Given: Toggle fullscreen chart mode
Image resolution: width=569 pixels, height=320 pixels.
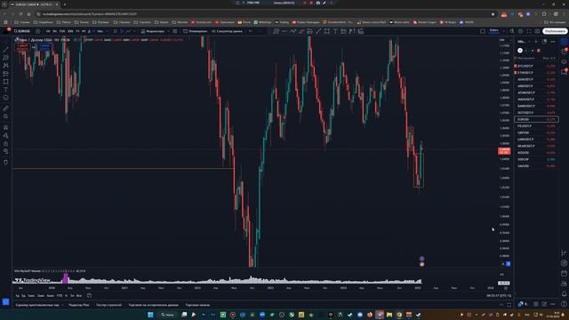Looking at the screenshot, I should tap(529, 31).
